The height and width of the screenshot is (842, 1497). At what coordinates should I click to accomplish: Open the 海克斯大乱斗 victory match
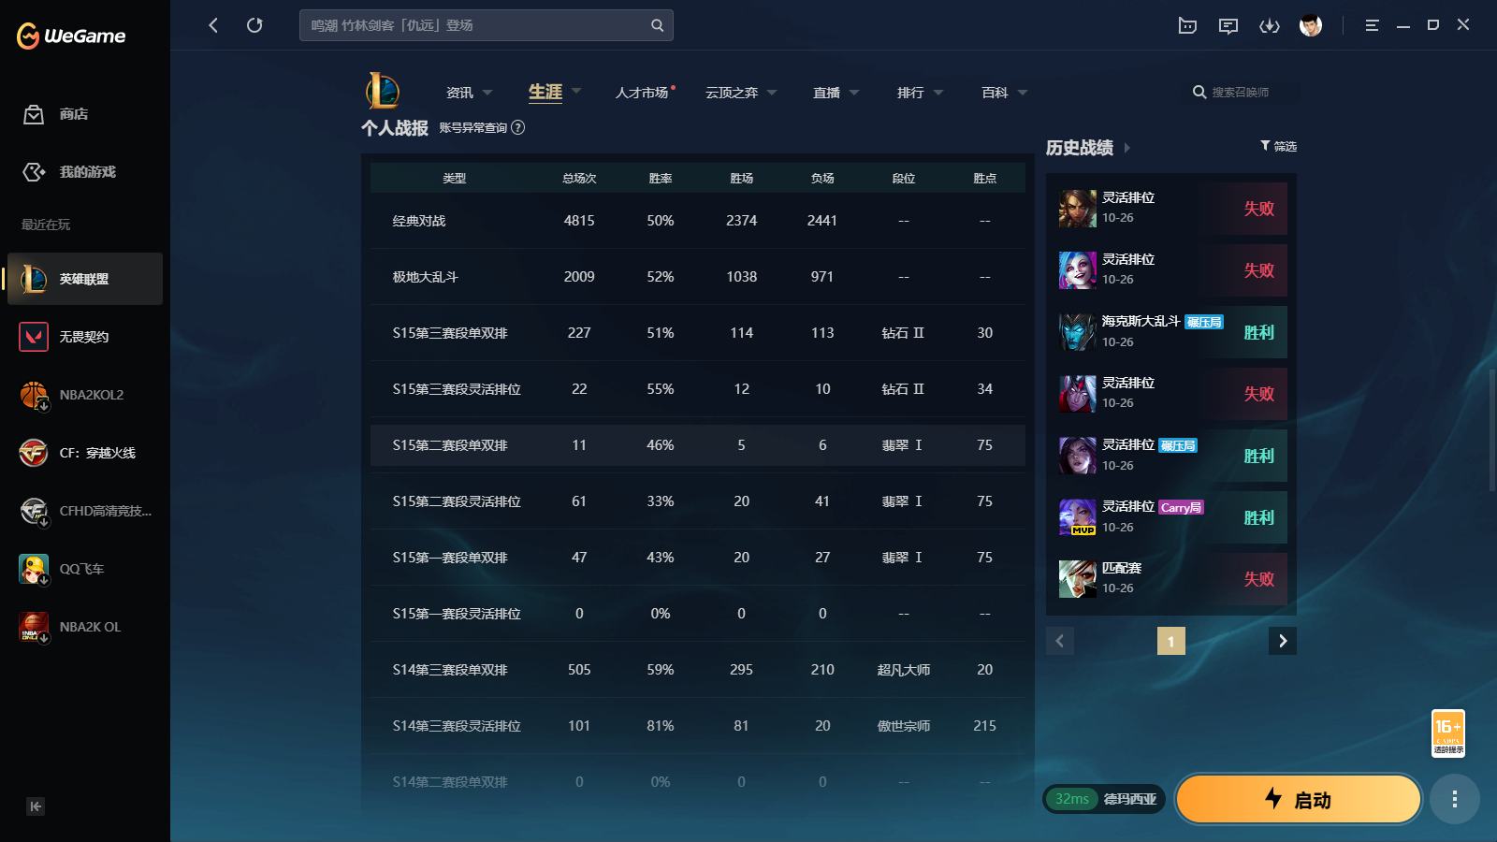1170,332
